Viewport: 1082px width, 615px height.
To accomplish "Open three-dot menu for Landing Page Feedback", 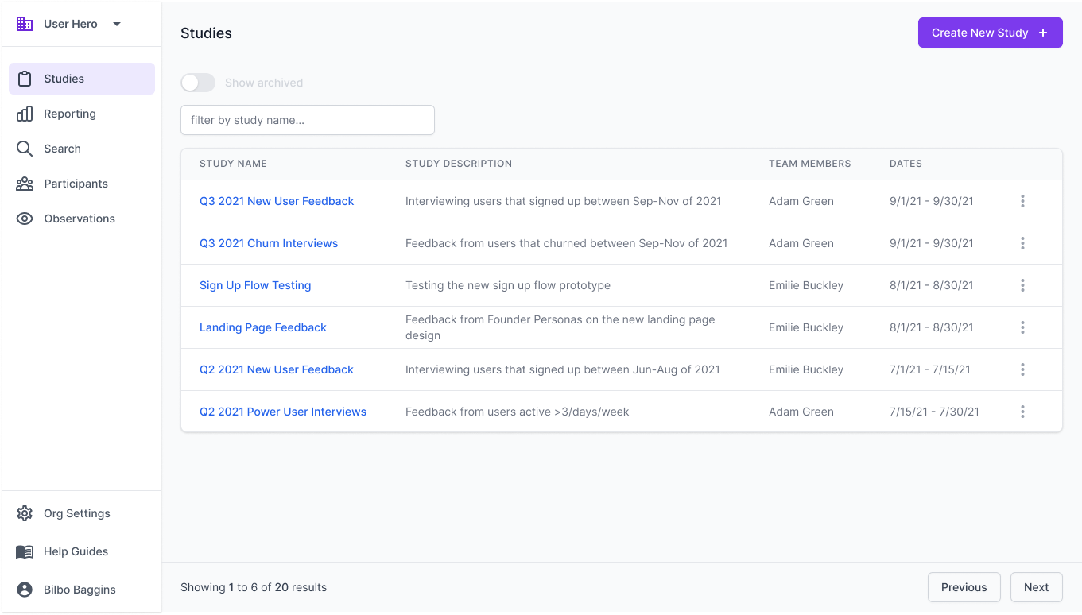I will coord(1022,327).
